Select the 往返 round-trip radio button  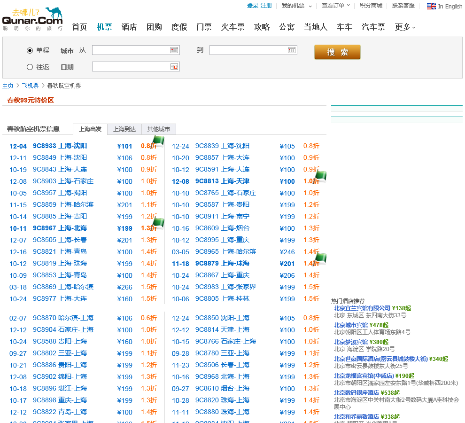pos(30,67)
